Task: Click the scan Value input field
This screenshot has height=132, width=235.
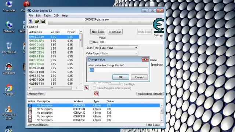Action: click(131, 42)
